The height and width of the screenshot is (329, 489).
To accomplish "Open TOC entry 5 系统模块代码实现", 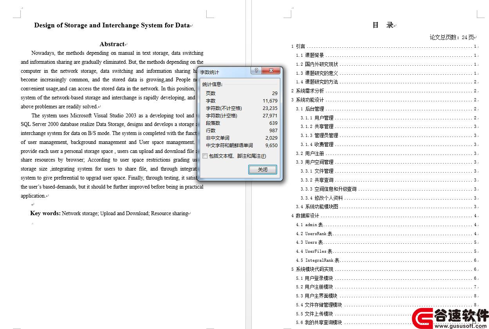I will (x=384, y=269).
